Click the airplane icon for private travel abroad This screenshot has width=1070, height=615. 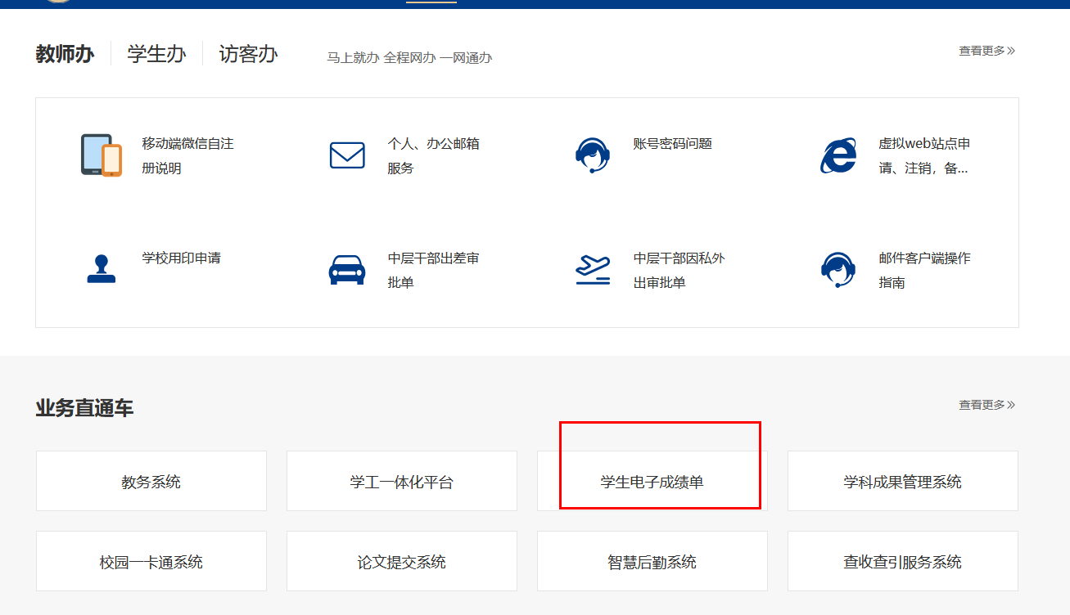[x=592, y=270]
